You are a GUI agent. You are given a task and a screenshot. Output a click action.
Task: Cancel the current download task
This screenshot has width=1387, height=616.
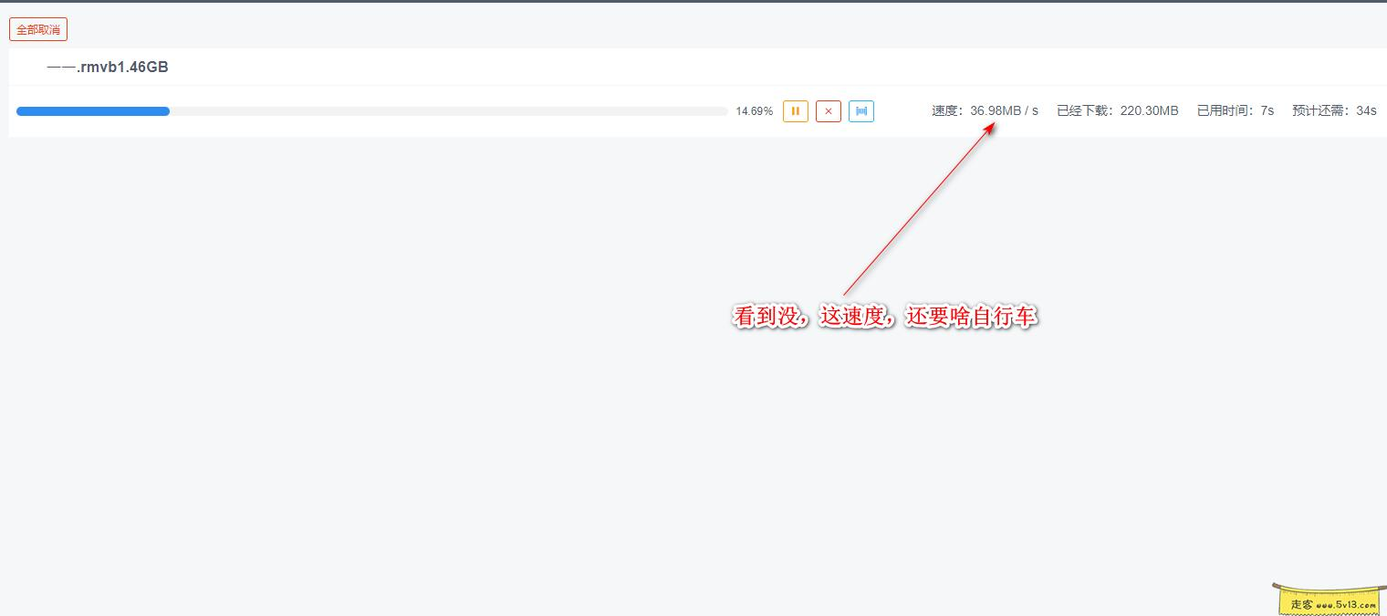[829, 110]
